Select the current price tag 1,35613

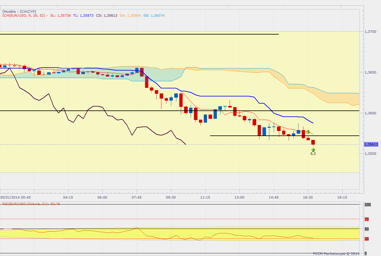pos(371,144)
